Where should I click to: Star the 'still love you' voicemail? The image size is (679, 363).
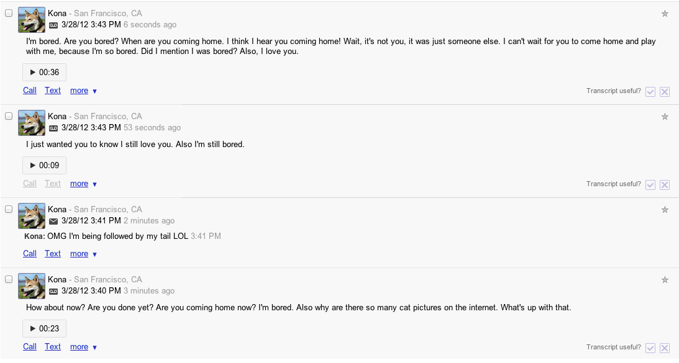click(x=665, y=117)
